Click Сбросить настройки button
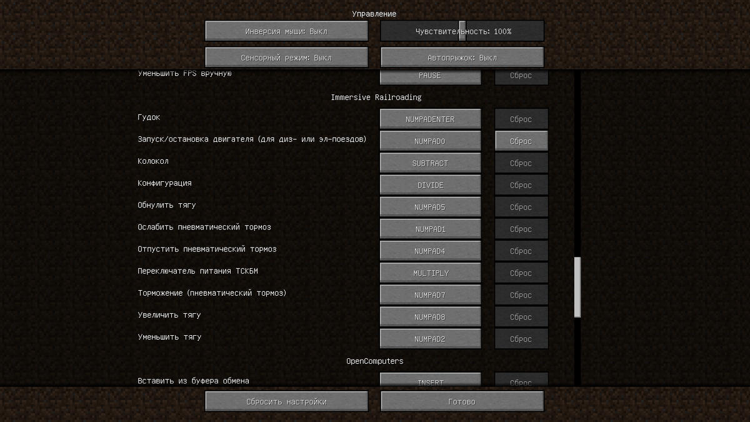750x422 pixels. coord(286,401)
